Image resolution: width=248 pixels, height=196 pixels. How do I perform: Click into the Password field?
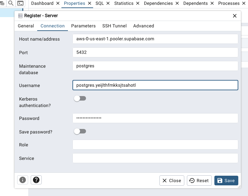(x=155, y=118)
